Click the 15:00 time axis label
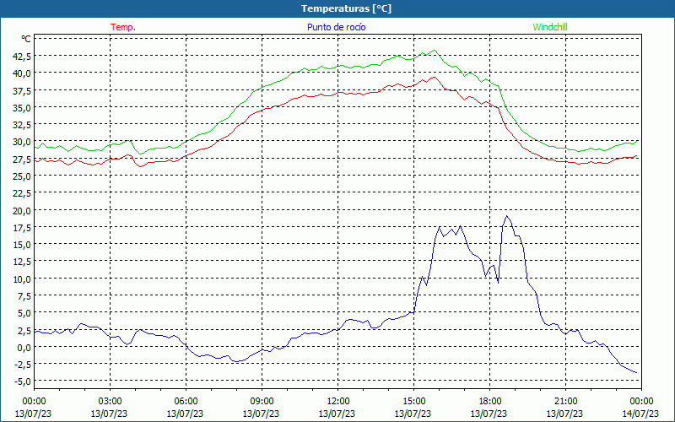675x422 pixels. coord(413,402)
